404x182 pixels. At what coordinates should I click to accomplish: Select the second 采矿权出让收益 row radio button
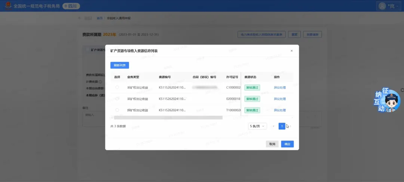[x=117, y=99]
